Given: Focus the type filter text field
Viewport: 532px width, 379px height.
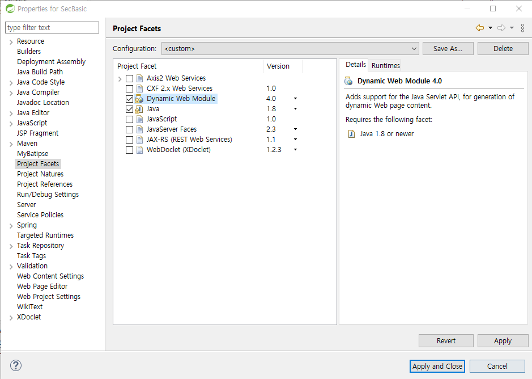Looking at the screenshot, I should pyautogui.click(x=52, y=28).
